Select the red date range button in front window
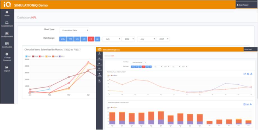Screen dimensions: 258x130 point(143,67)
